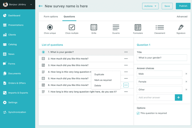
Task: Select radio icon of question 1
Action: click(43, 52)
